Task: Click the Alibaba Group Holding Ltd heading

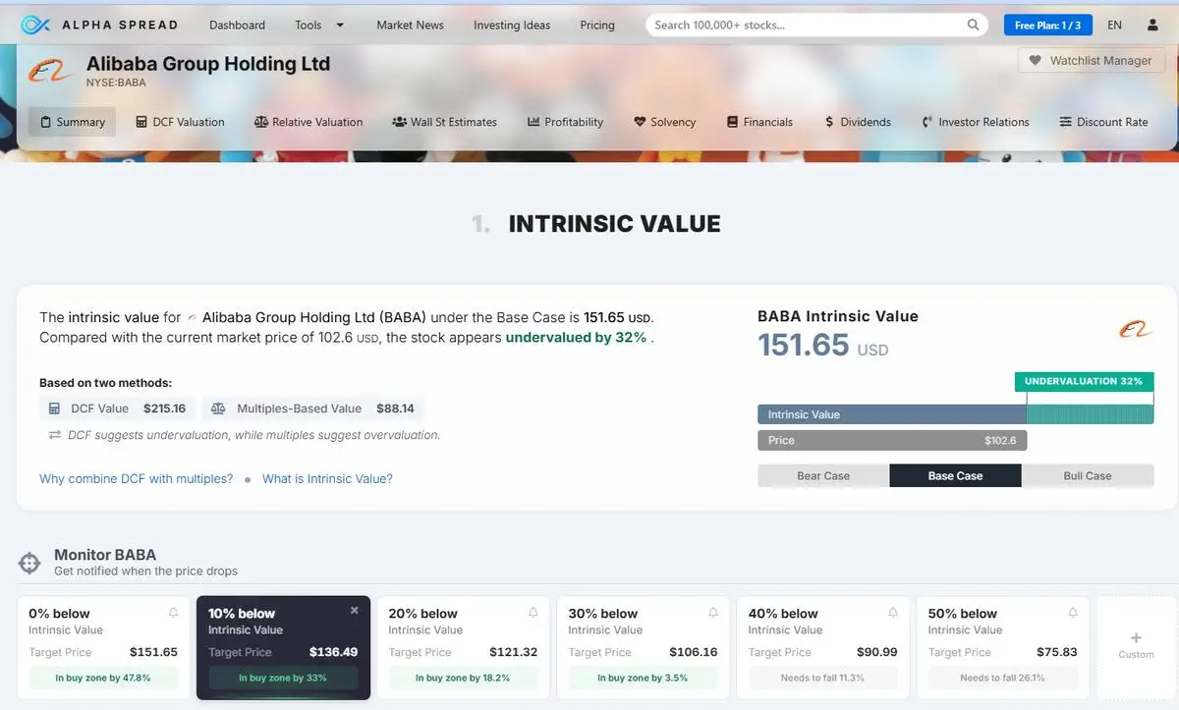Action: click(208, 64)
